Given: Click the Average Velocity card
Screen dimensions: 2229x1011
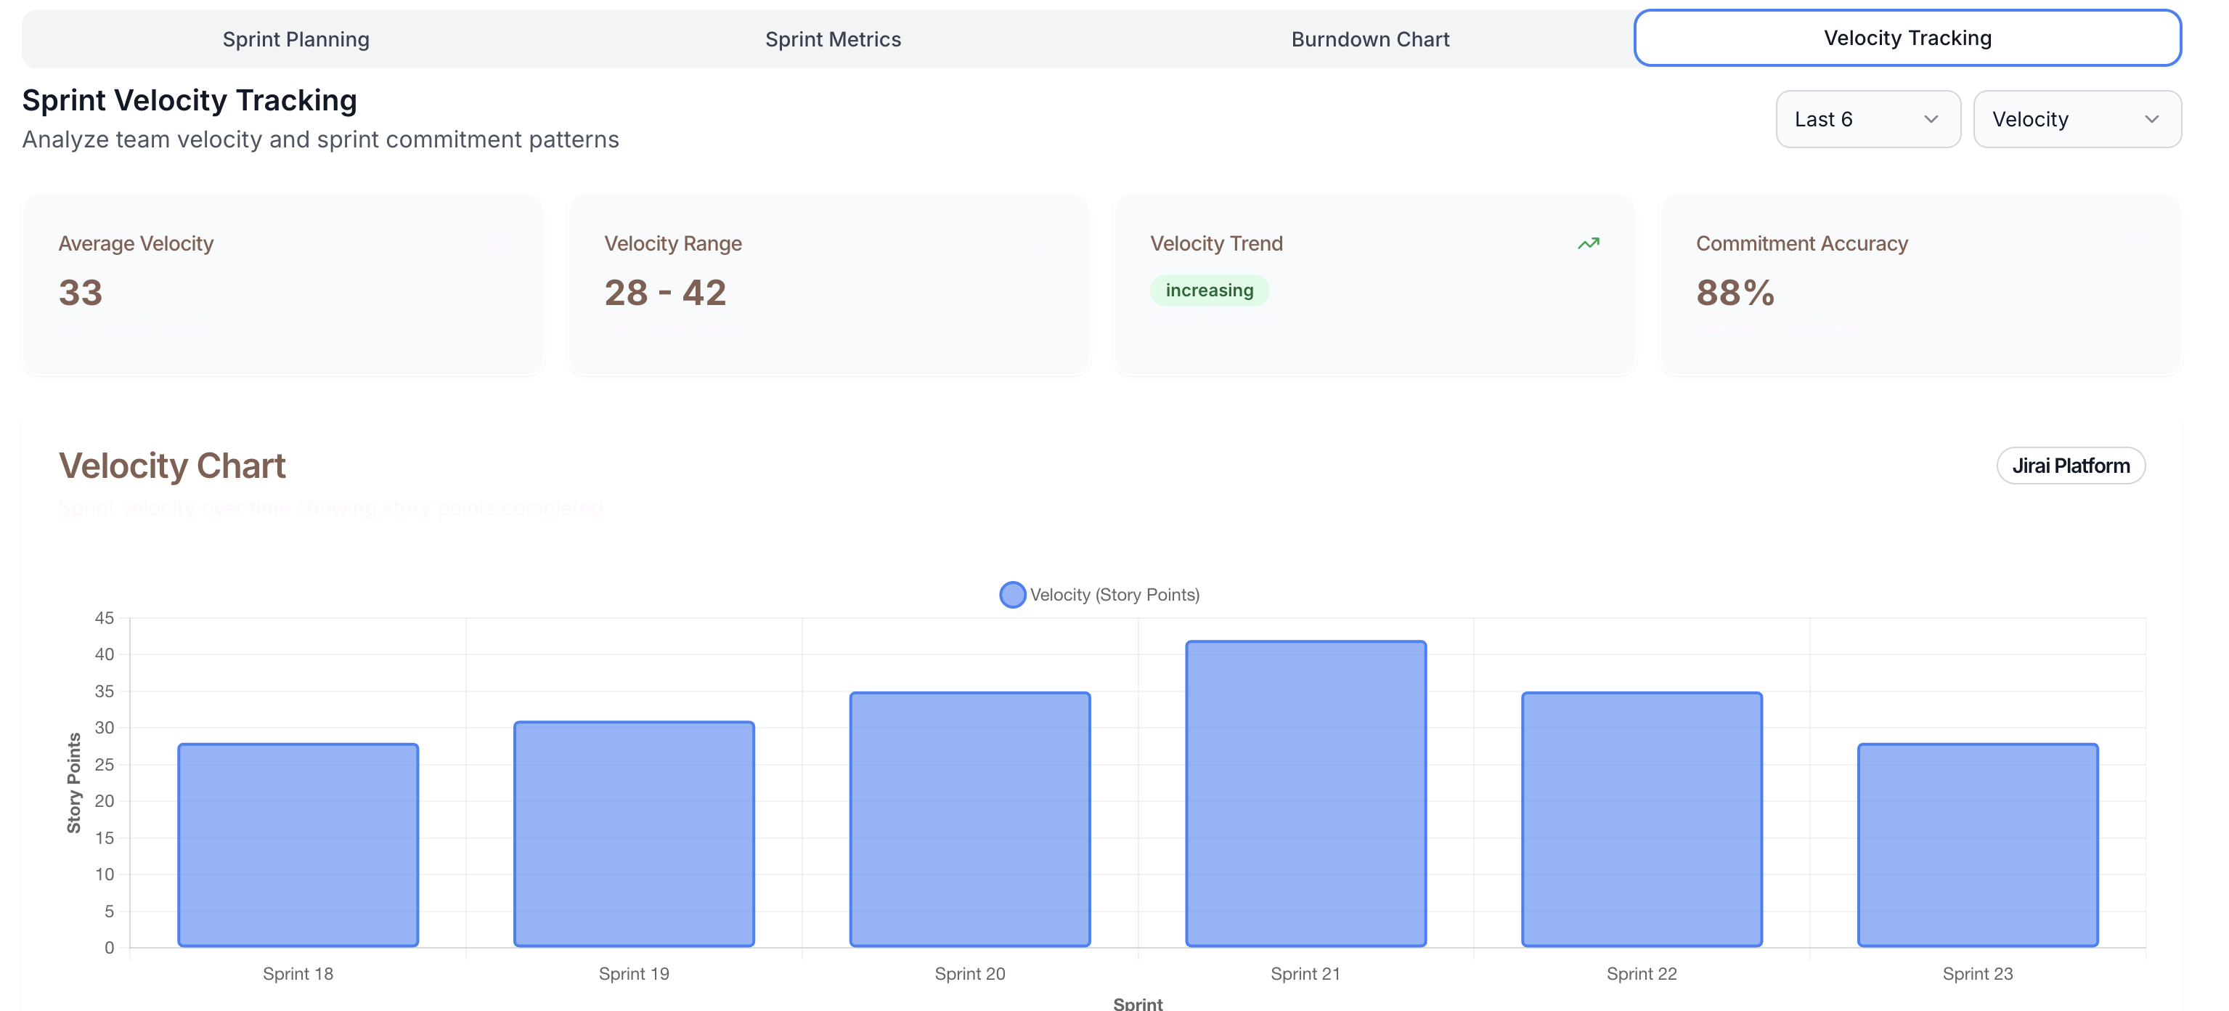Looking at the screenshot, I should click(283, 284).
